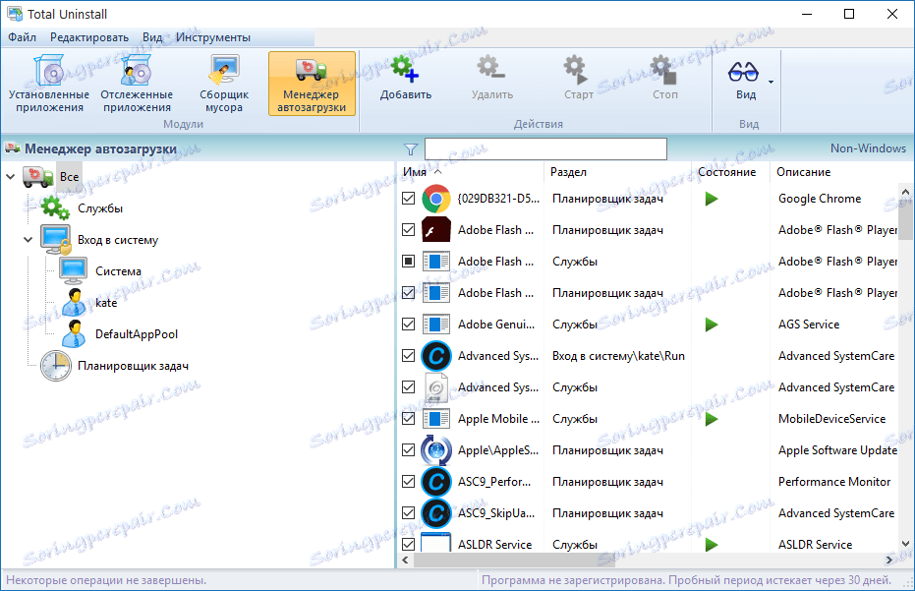
Task: Click the Adobe Flash Планировщик red icon
Action: coord(436,230)
